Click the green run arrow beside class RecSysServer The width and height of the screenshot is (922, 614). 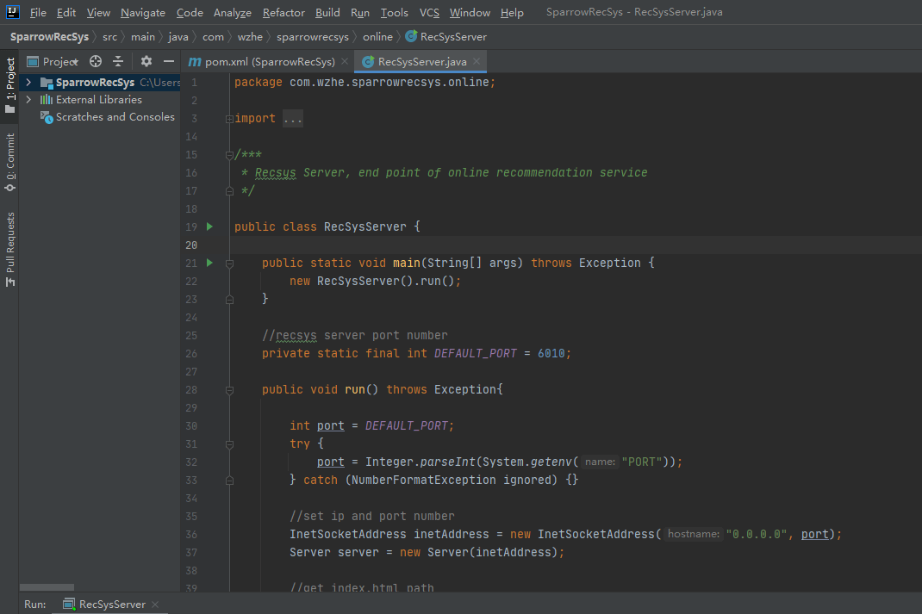(209, 226)
